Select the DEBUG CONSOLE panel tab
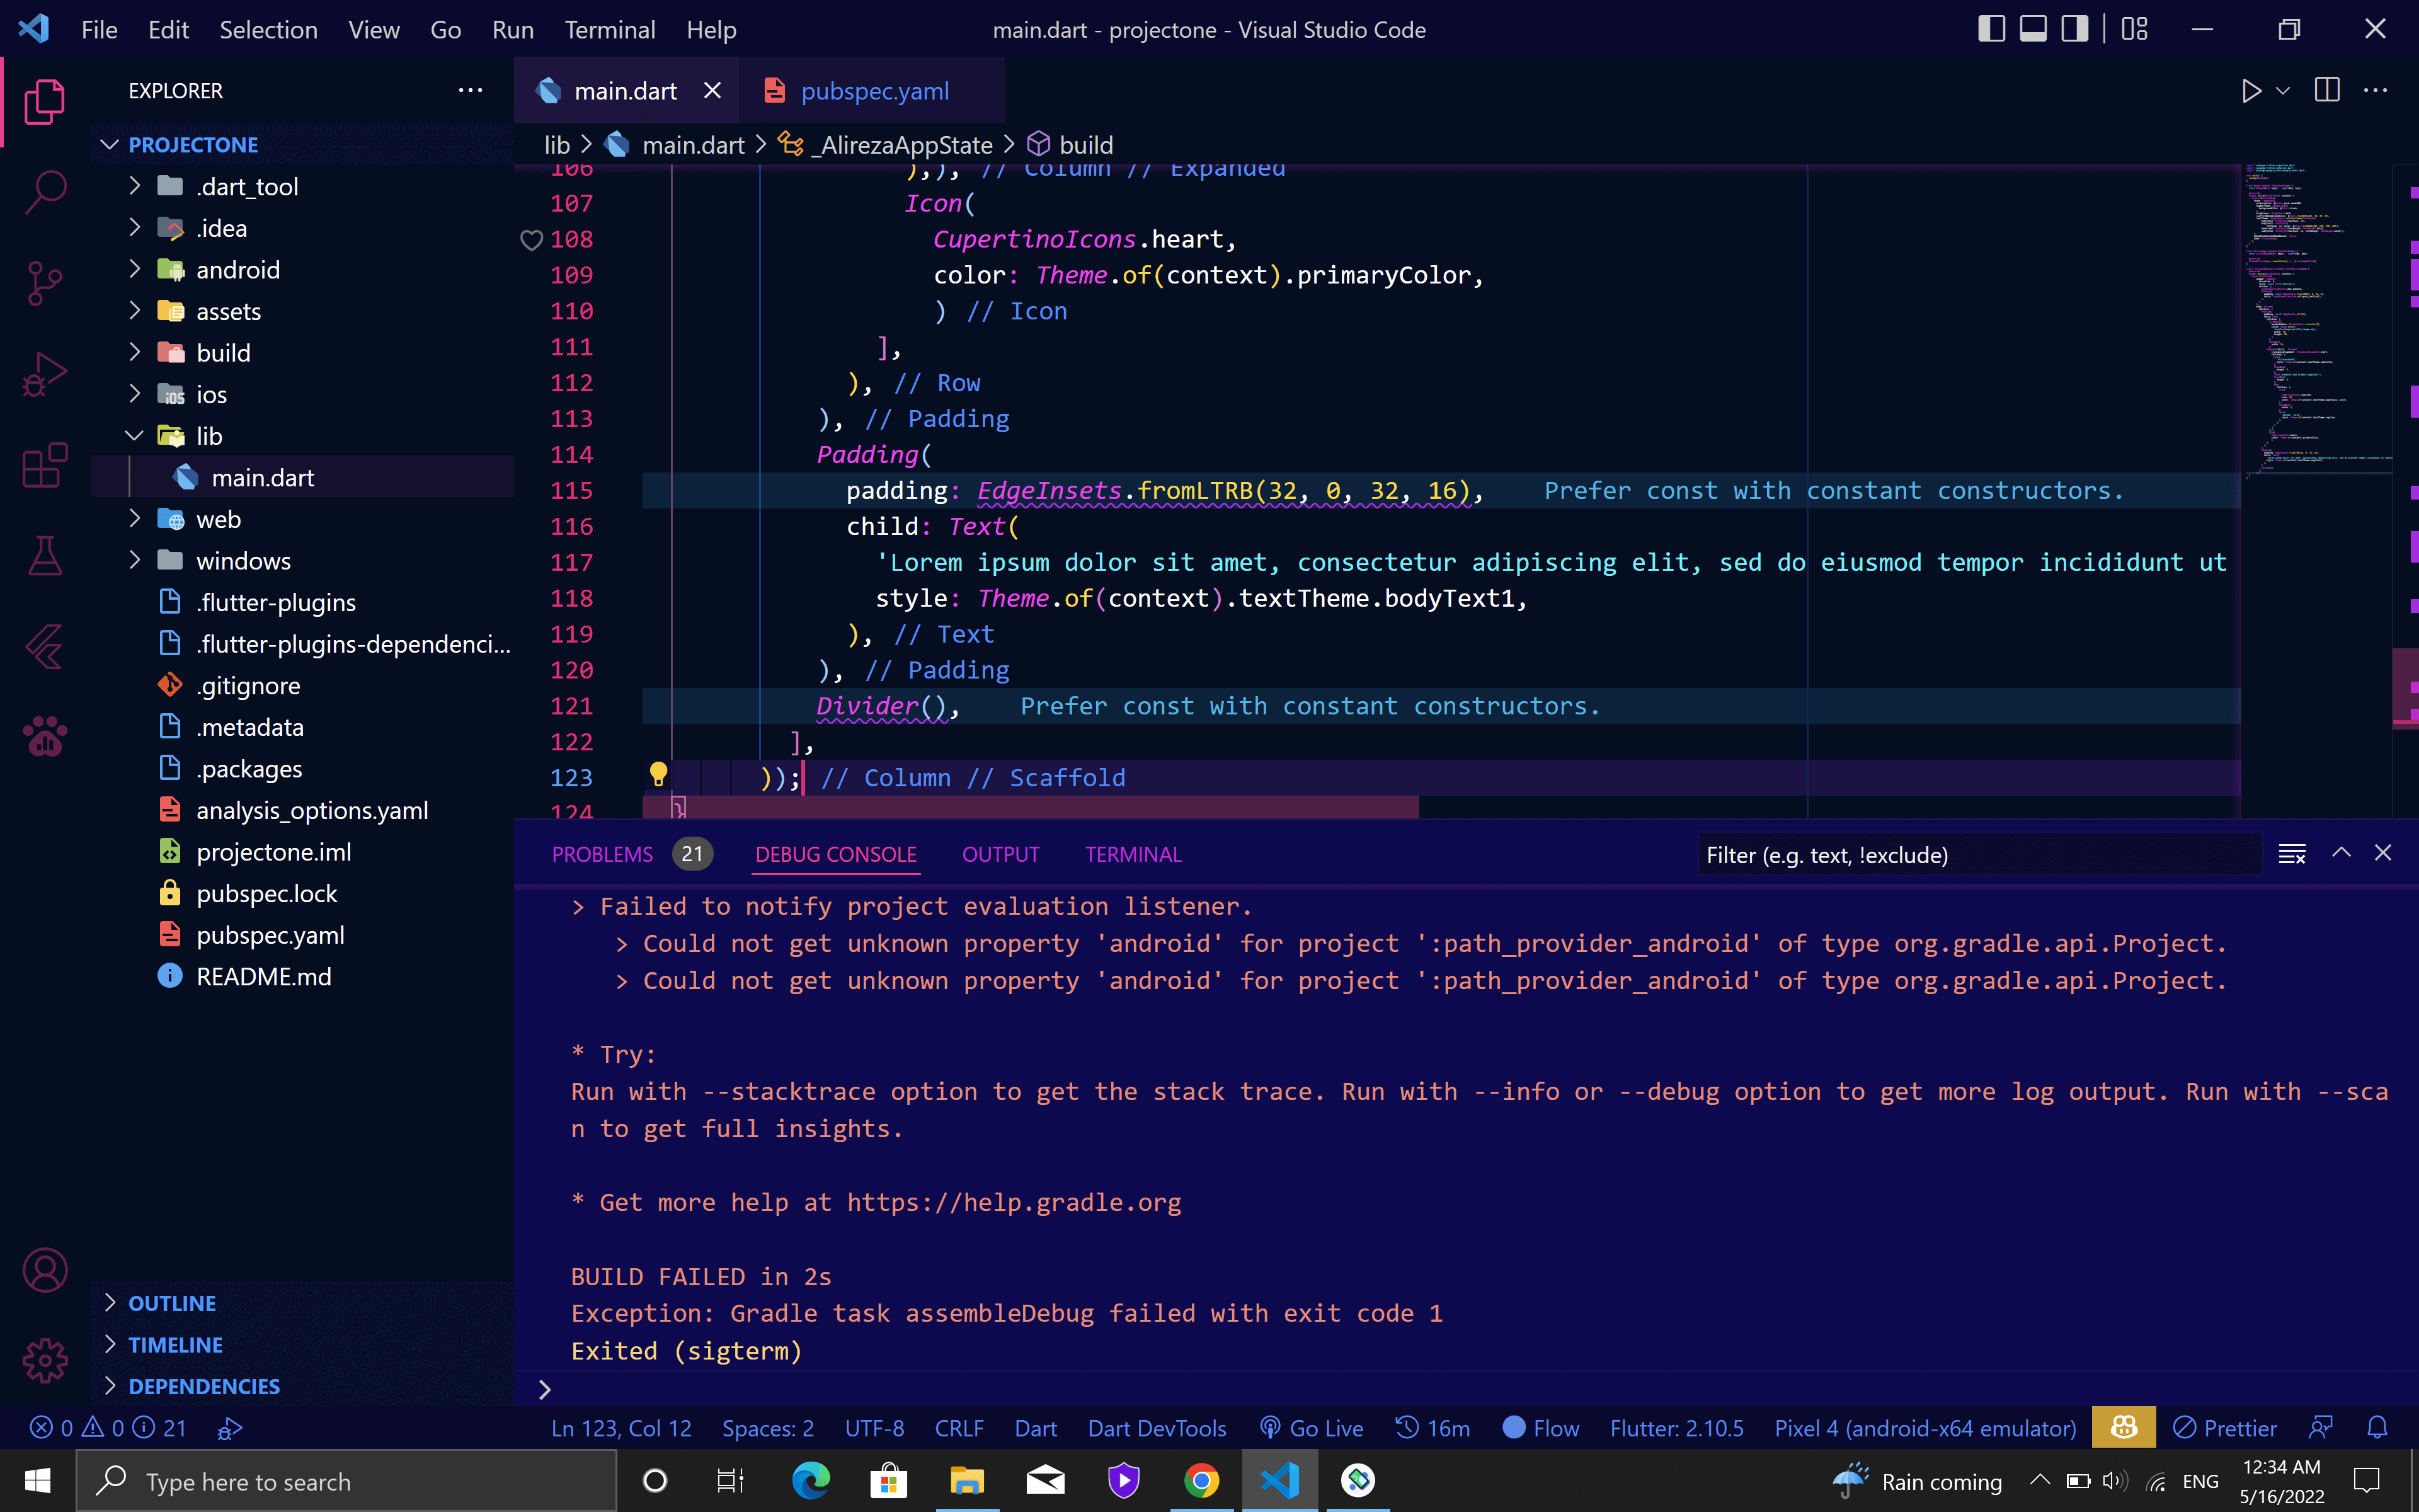2419x1512 pixels. click(836, 855)
